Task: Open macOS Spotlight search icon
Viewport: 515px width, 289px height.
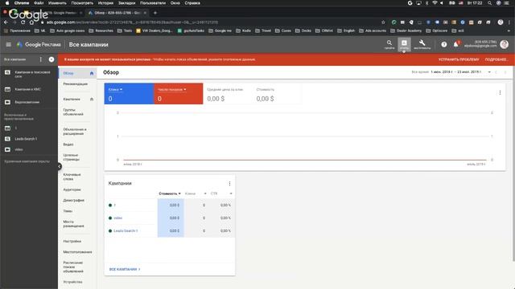Action: point(489,3)
